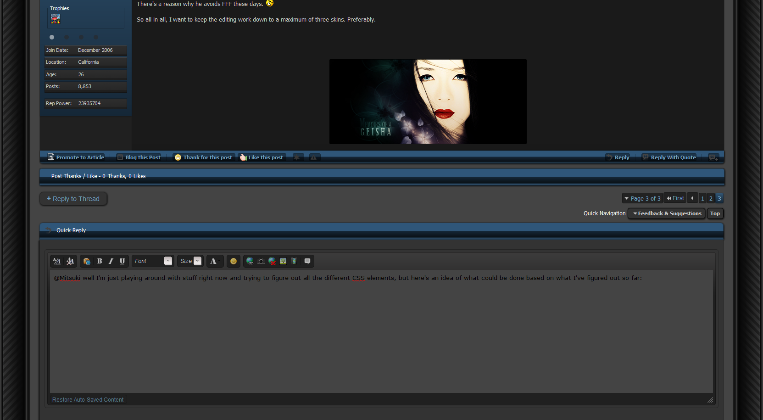Go to page 2 of thread
This screenshot has width=763, height=420.
pos(711,199)
